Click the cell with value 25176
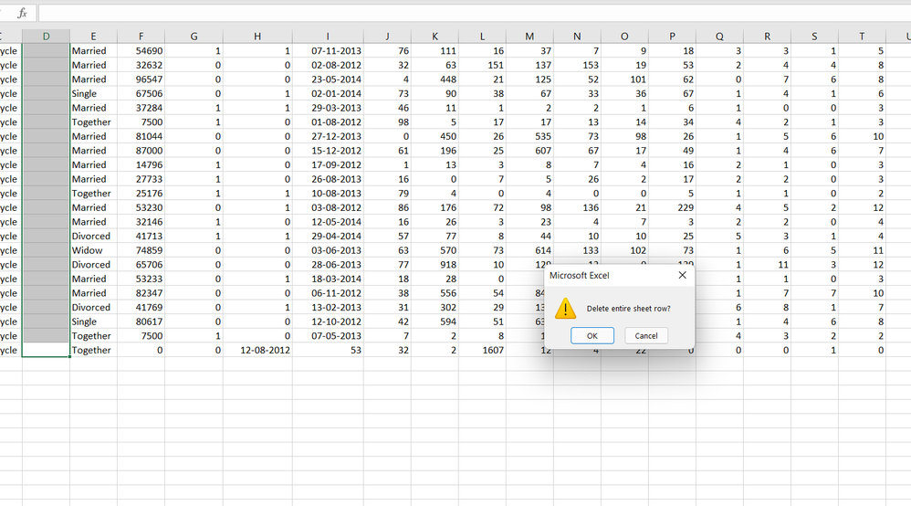 [x=141, y=193]
